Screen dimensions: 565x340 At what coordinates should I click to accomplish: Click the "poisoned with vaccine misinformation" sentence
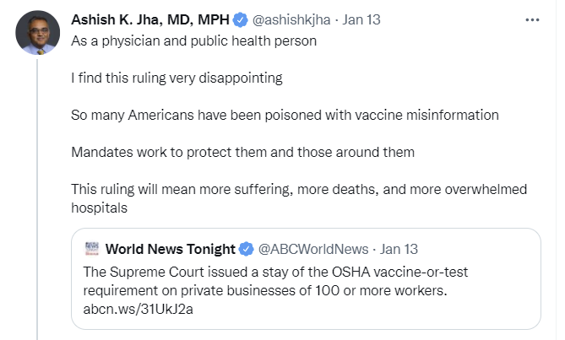click(285, 115)
